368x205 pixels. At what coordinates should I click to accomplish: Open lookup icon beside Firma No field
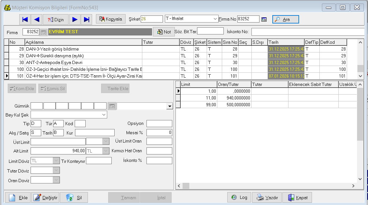(x=264, y=19)
